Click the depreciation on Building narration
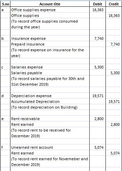The width and height of the screenshot is (122, 171). click(44, 107)
